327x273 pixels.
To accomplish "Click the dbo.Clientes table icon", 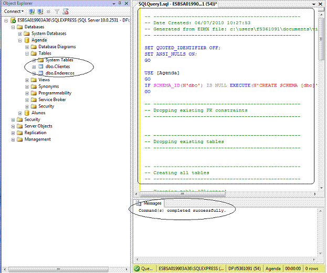I will click(41, 67).
